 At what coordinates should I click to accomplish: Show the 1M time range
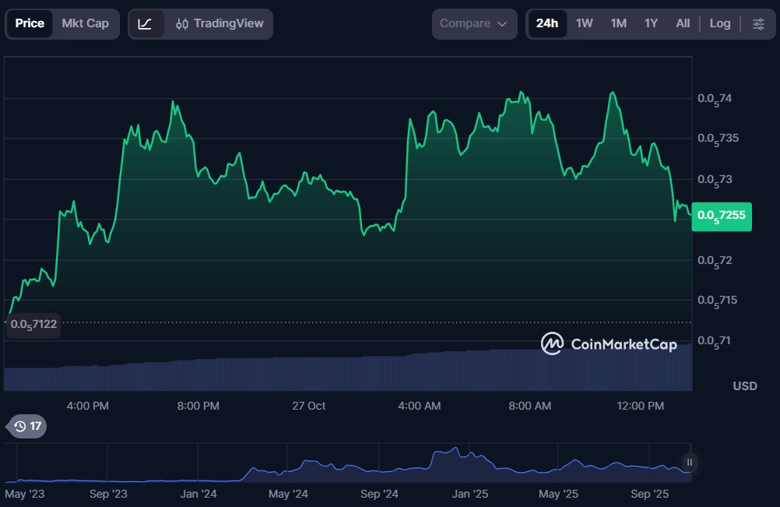click(618, 23)
